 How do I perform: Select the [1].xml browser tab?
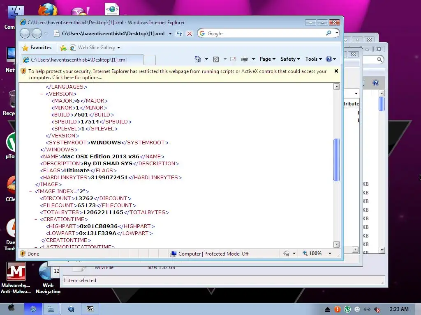point(82,60)
